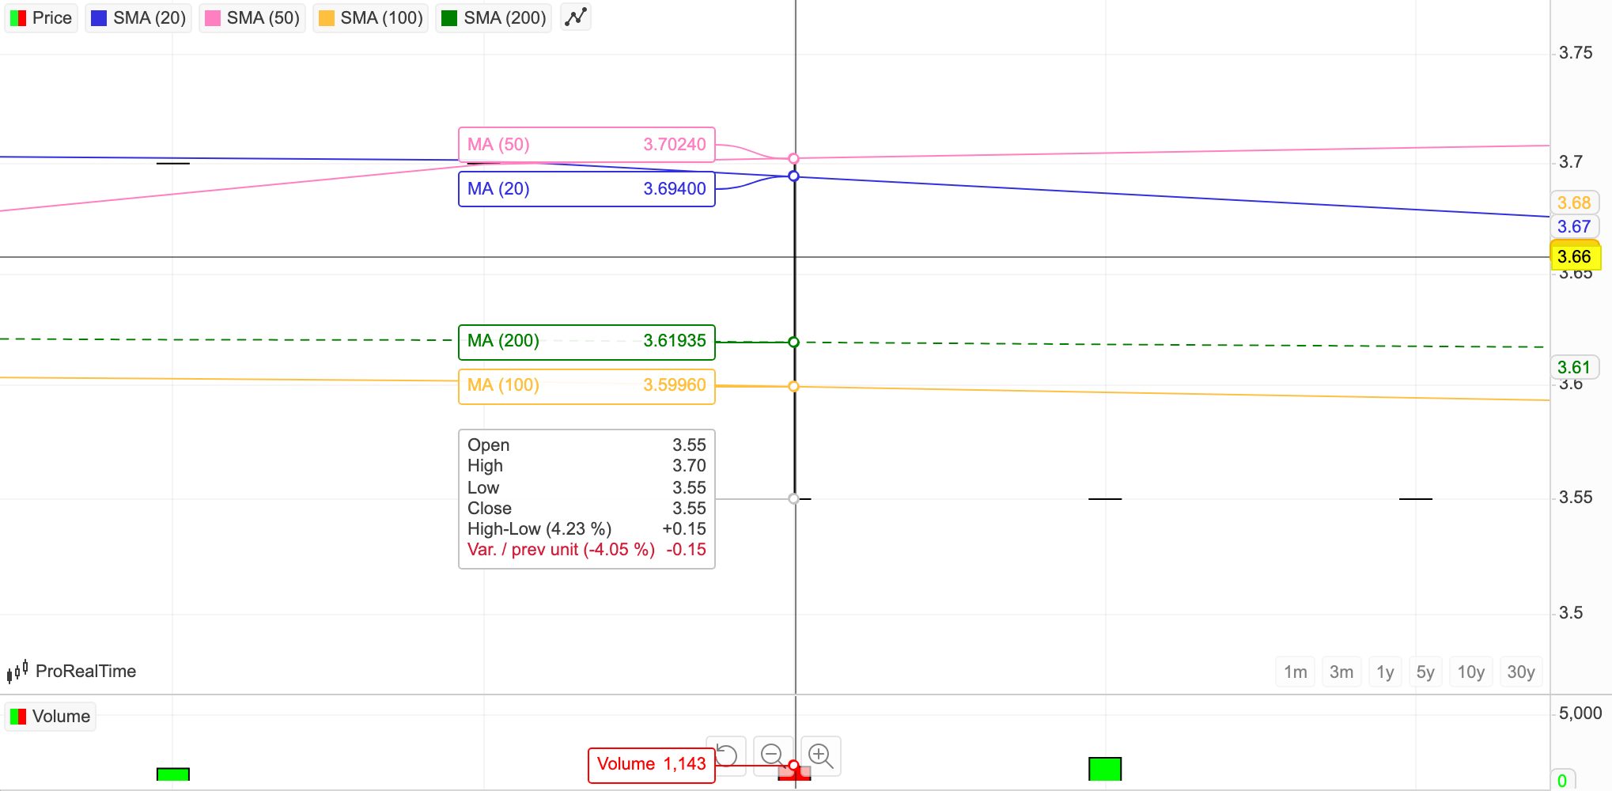This screenshot has width=1612, height=791.
Task: Click the green volume bar at far left
Action: [173, 774]
